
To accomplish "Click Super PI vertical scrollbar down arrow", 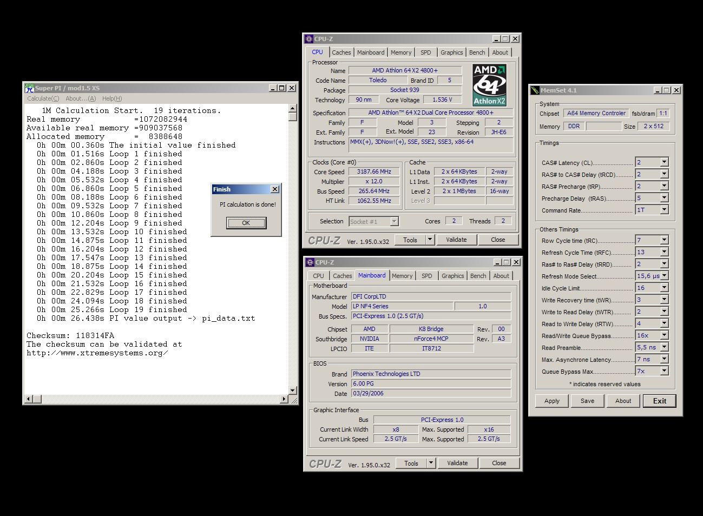I will 293,390.
